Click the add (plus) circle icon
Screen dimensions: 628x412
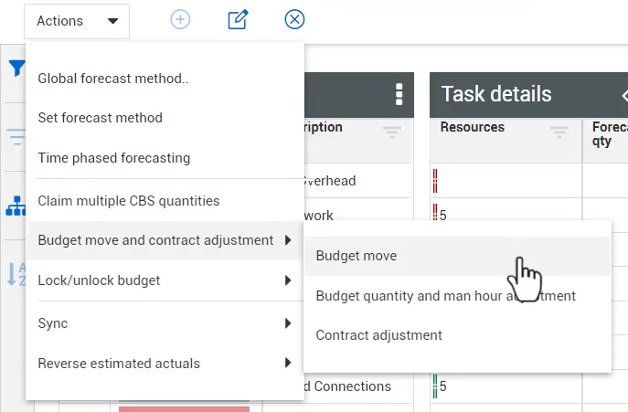[180, 19]
